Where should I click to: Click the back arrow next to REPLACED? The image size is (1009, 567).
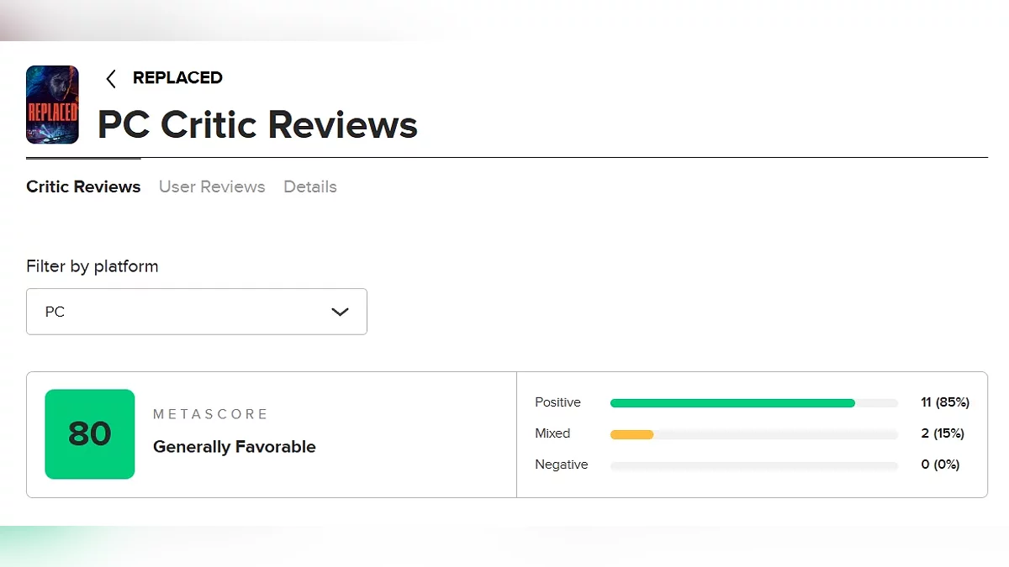[x=110, y=78]
